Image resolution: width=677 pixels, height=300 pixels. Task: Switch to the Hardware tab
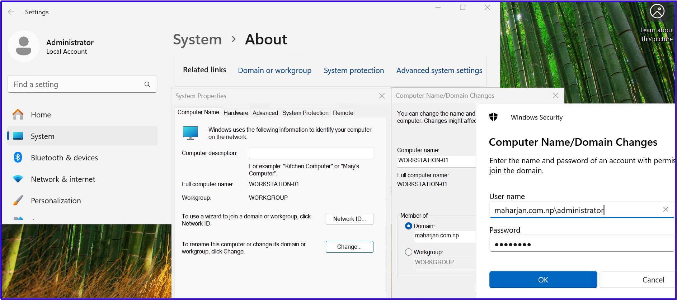[x=236, y=113]
